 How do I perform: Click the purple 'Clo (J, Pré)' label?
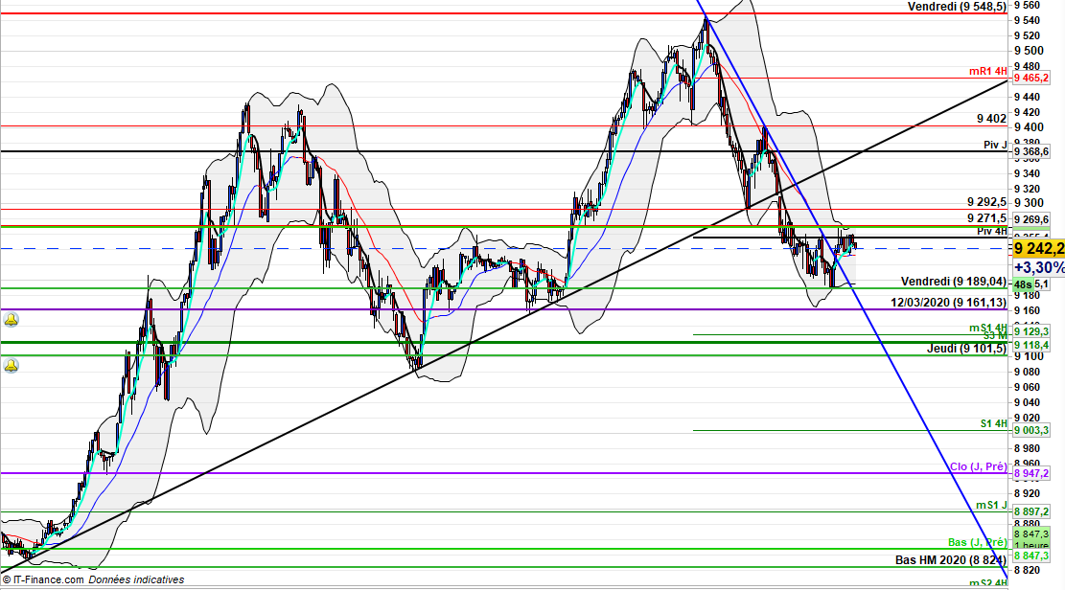coord(978,466)
